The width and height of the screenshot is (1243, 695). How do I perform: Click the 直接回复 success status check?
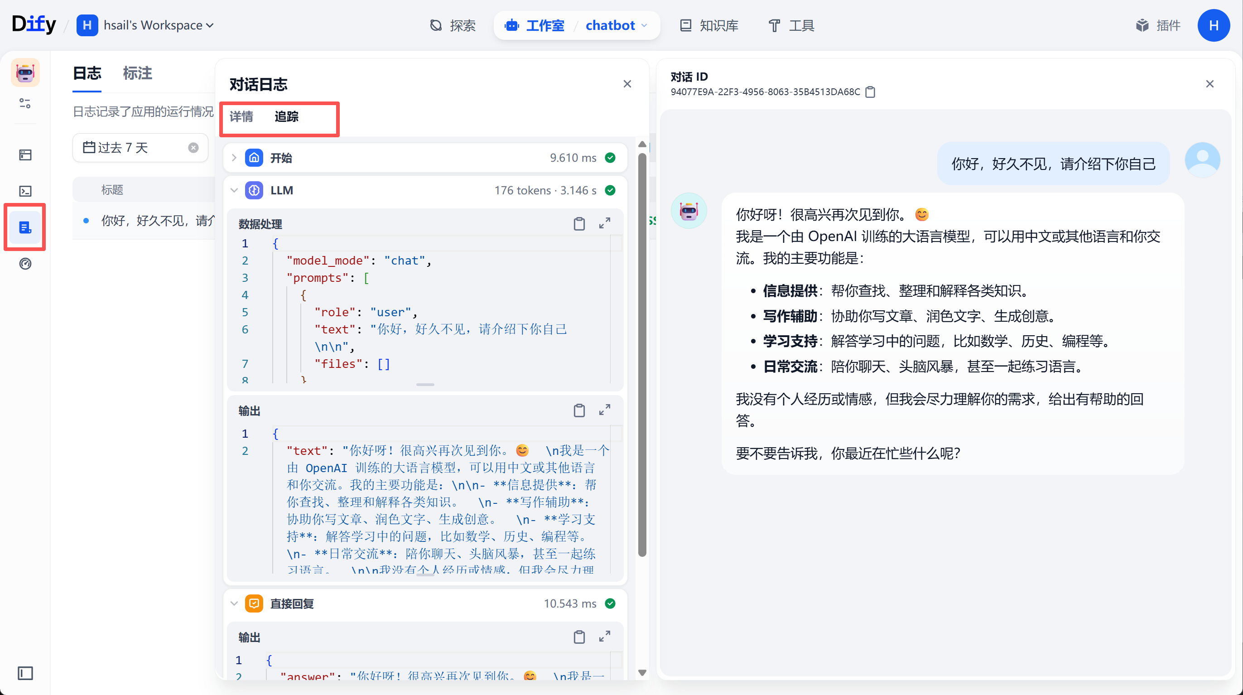tap(611, 603)
